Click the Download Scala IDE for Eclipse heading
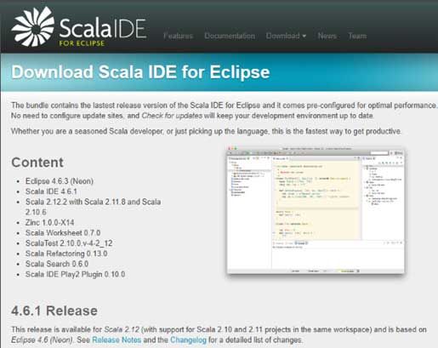The width and height of the screenshot is (438, 348). point(140,71)
